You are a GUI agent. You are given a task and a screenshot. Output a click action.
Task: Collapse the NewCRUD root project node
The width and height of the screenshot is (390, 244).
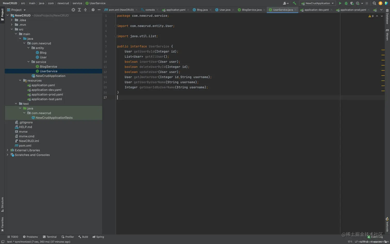[x=7, y=15]
